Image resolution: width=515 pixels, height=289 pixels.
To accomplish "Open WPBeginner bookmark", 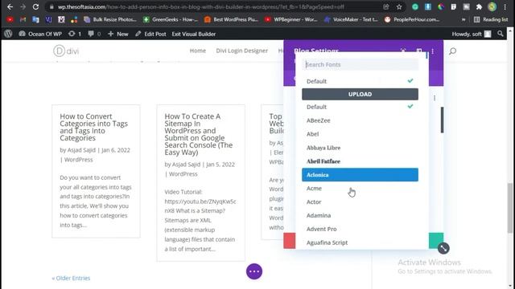I will pos(291,19).
